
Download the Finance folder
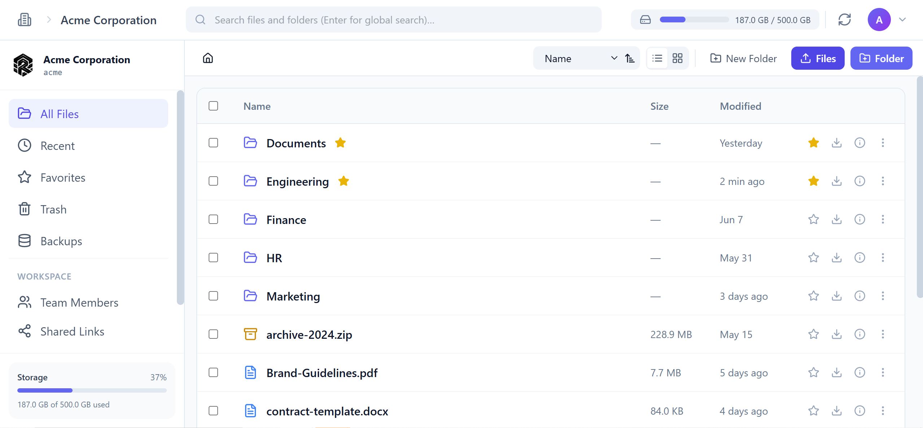pyautogui.click(x=837, y=219)
